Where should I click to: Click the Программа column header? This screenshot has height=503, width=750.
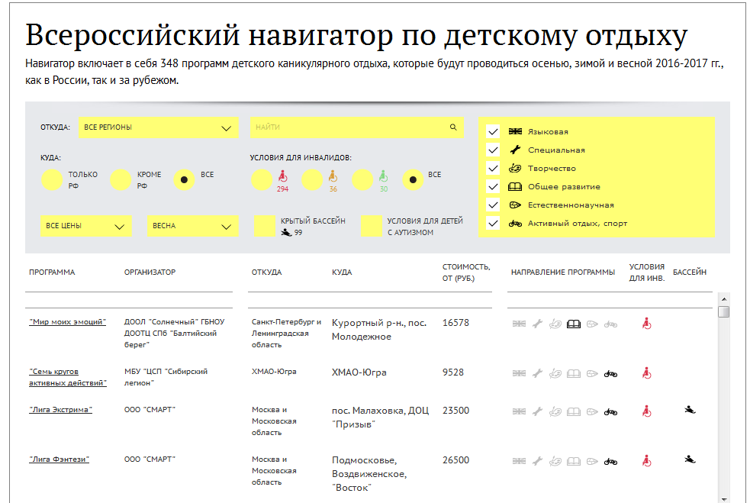coord(52,272)
